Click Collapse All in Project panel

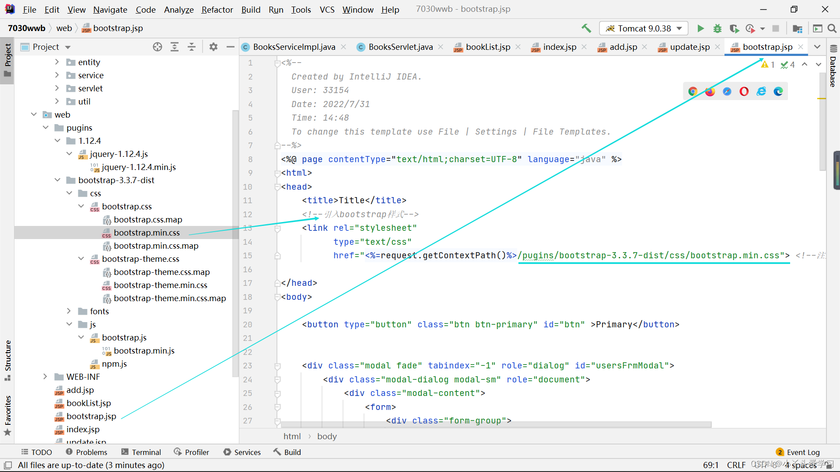pyautogui.click(x=192, y=47)
